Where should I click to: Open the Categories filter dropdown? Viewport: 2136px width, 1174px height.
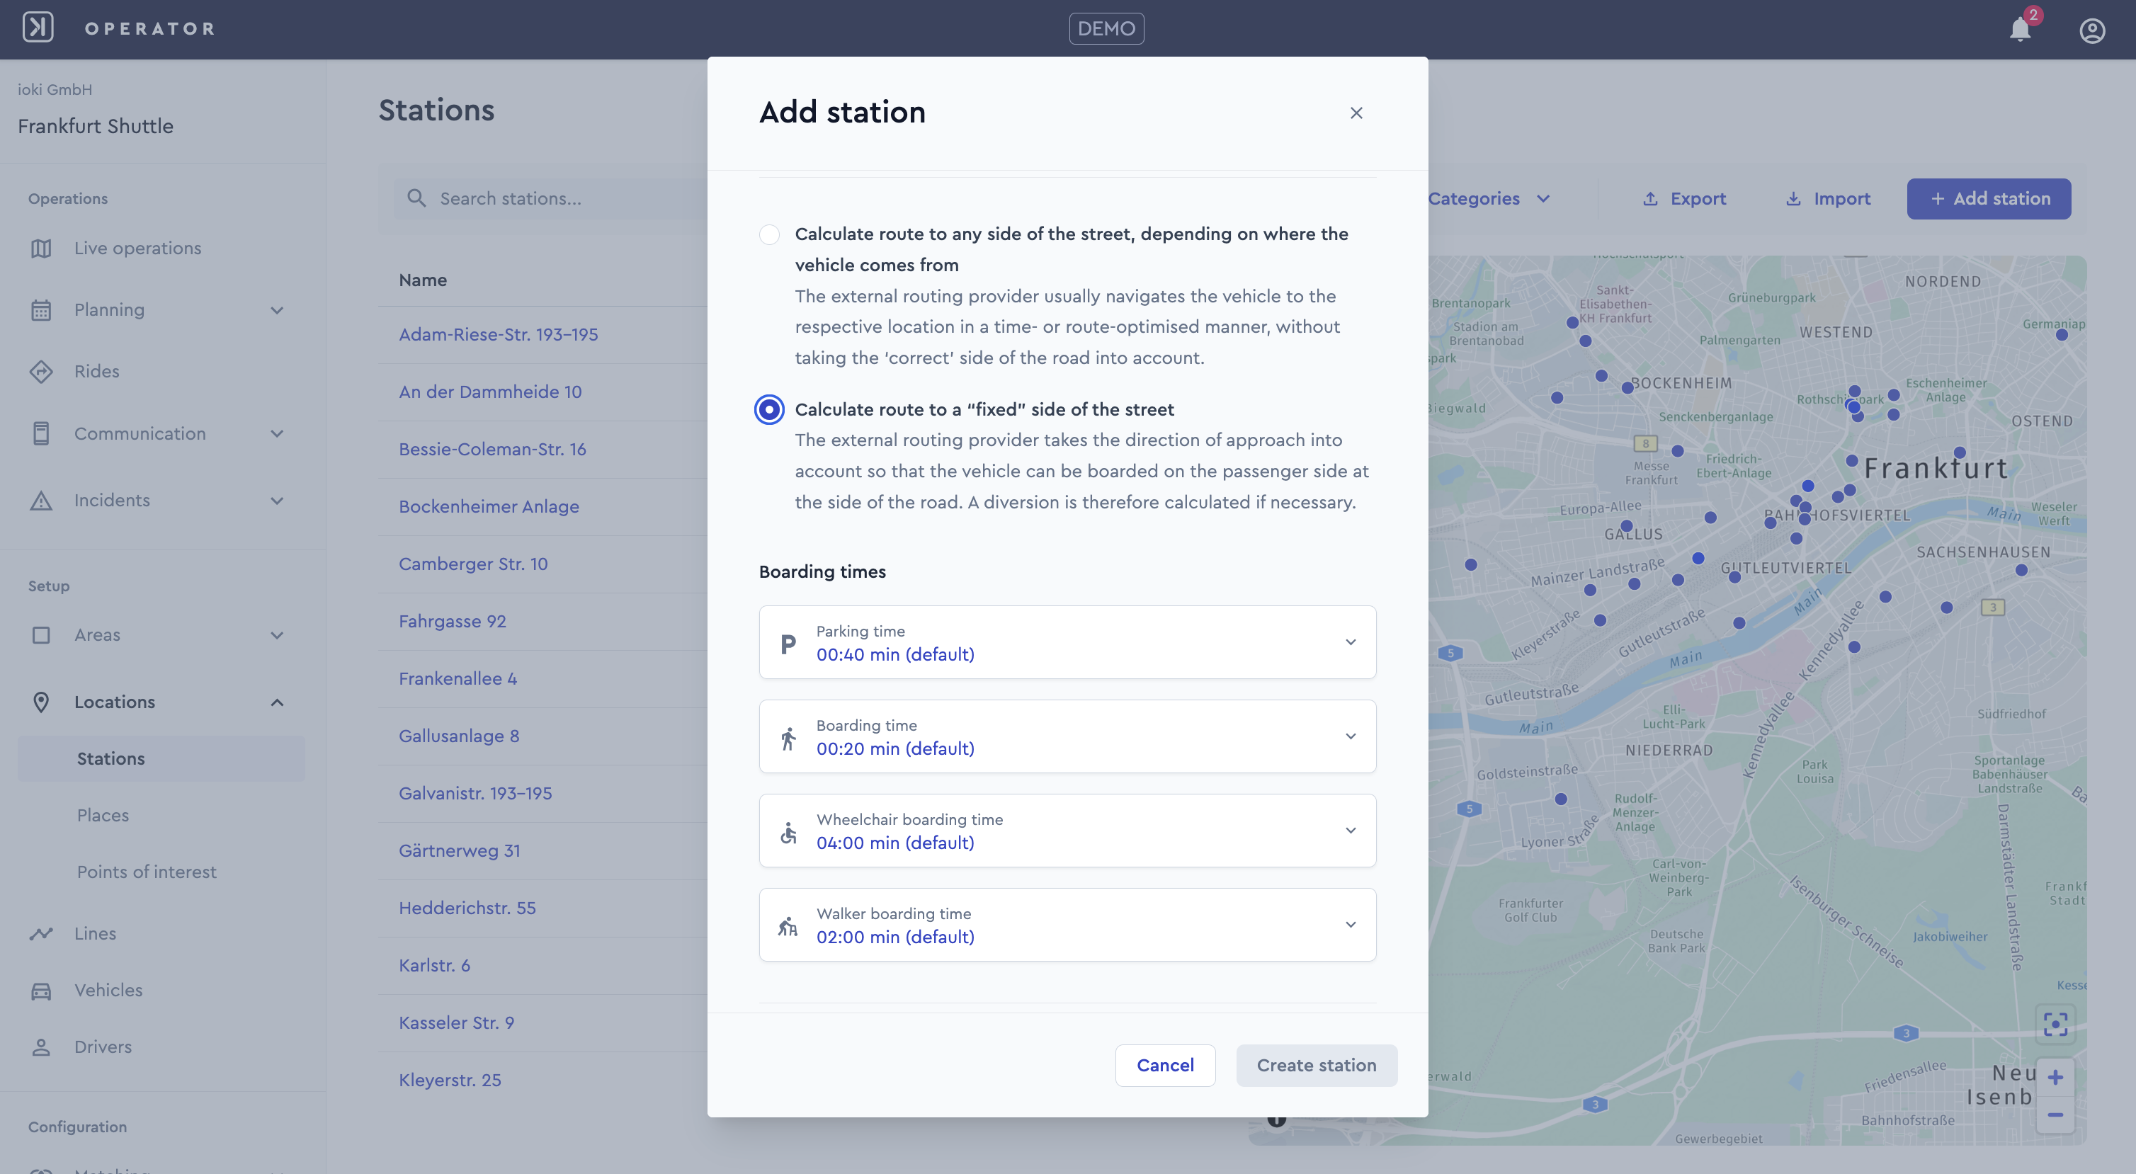pyautogui.click(x=1489, y=199)
